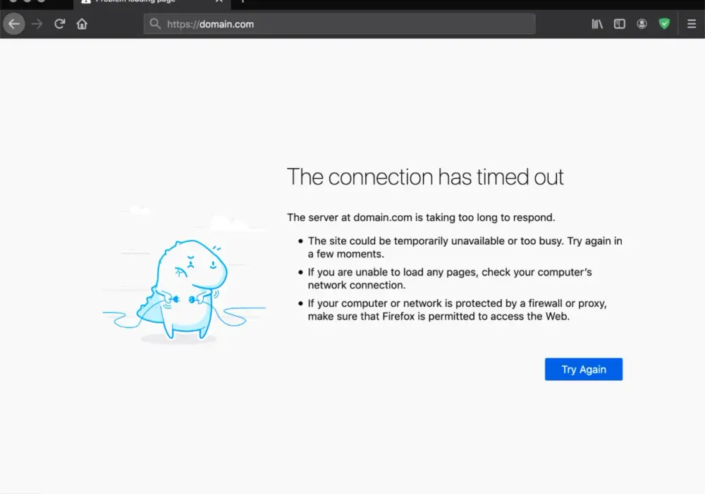705x494 pixels.
Task: Open the Library bookshelf icon
Action: pos(597,24)
